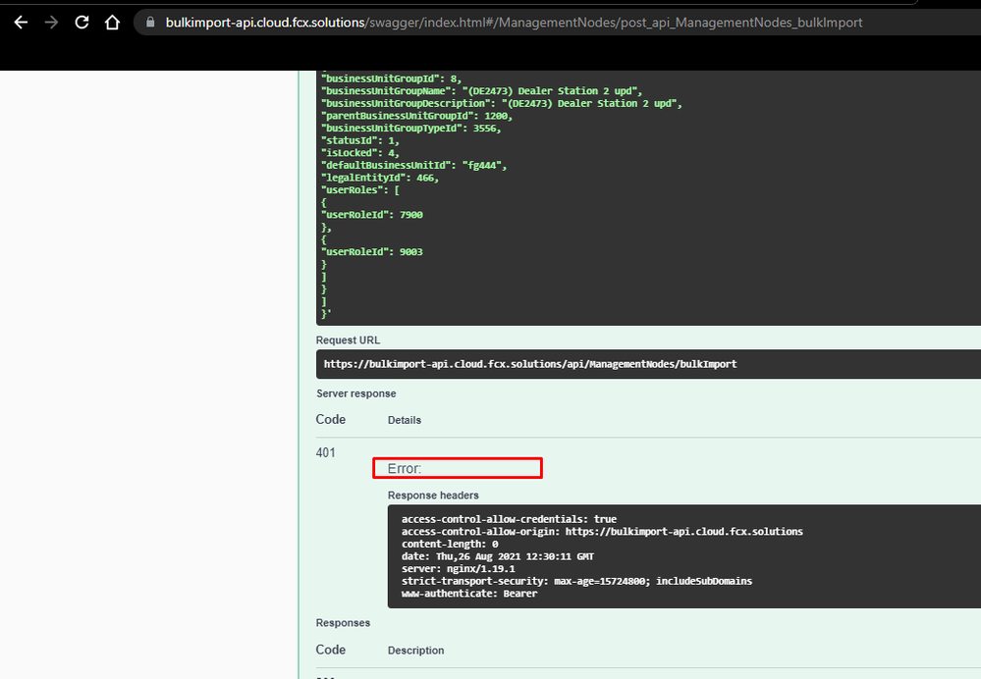Image resolution: width=981 pixels, height=679 pixels.
Task: Select the 401 response code
Action: pos(326,452)
